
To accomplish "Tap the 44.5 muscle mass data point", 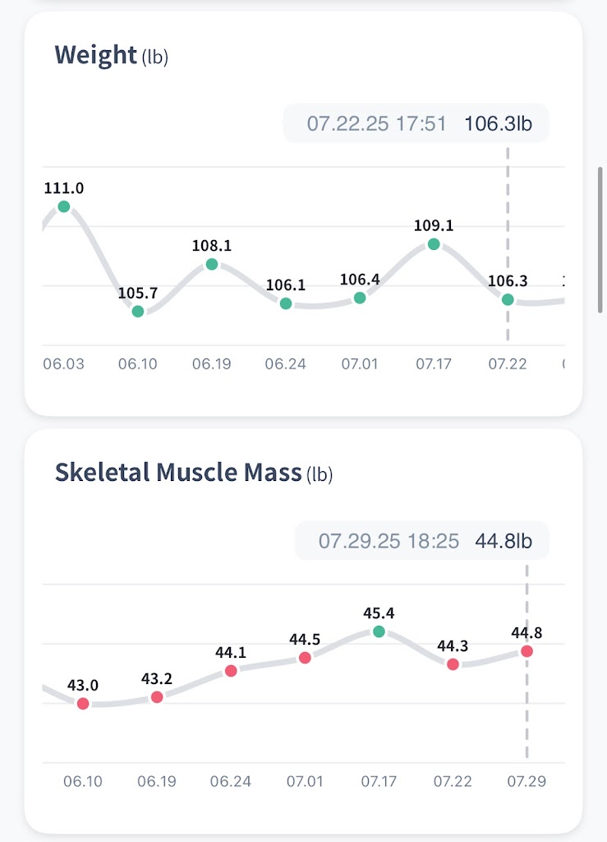I will [305, 657].
